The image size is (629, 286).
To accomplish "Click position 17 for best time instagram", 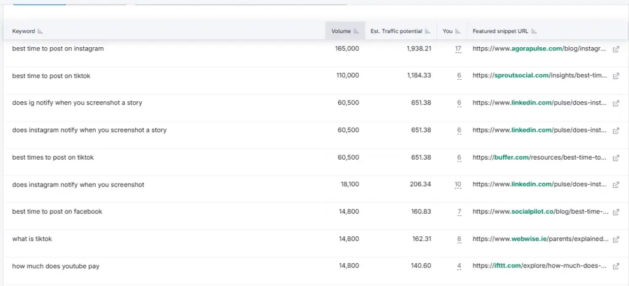I will coord(458,49).
